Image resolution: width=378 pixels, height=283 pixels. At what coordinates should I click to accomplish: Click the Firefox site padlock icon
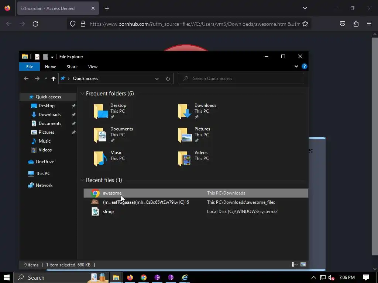click(x=83, y=24)
